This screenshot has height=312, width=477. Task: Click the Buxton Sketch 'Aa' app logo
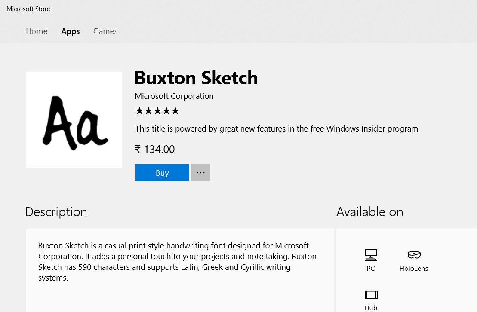tap(74, 119)
